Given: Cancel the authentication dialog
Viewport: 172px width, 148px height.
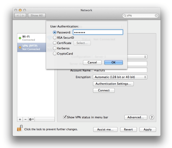Looking at the screenshot, I should [x=92, y=63].
